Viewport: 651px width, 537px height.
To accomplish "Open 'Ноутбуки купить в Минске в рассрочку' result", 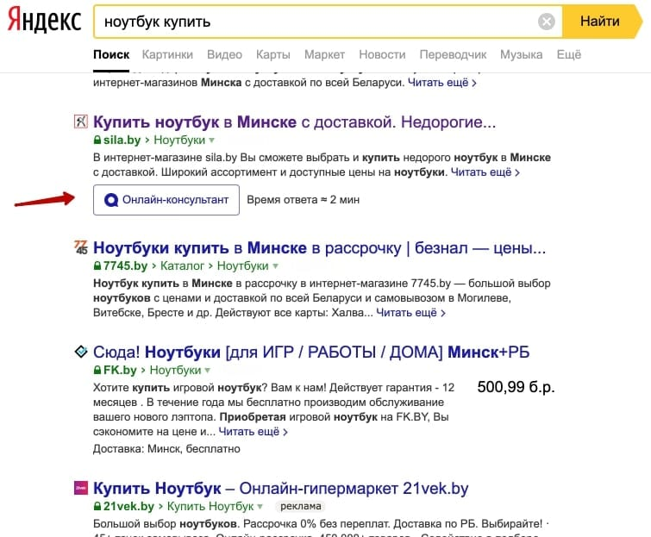I will tap(319, 247).
